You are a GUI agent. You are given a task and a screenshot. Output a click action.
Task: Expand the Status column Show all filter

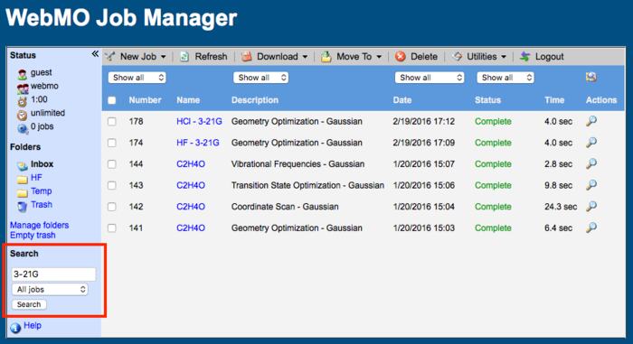(x=505, y=78)
